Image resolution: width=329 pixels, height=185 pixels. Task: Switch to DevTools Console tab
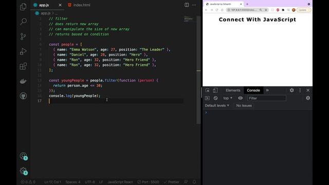click(253, 90)
